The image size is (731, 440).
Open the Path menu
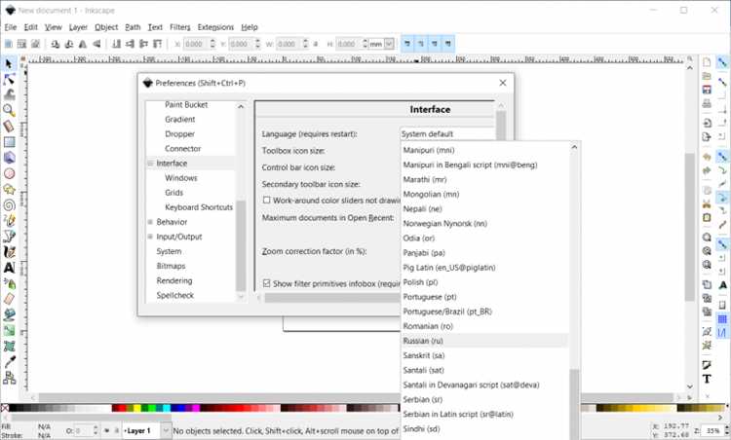point(133,27)
